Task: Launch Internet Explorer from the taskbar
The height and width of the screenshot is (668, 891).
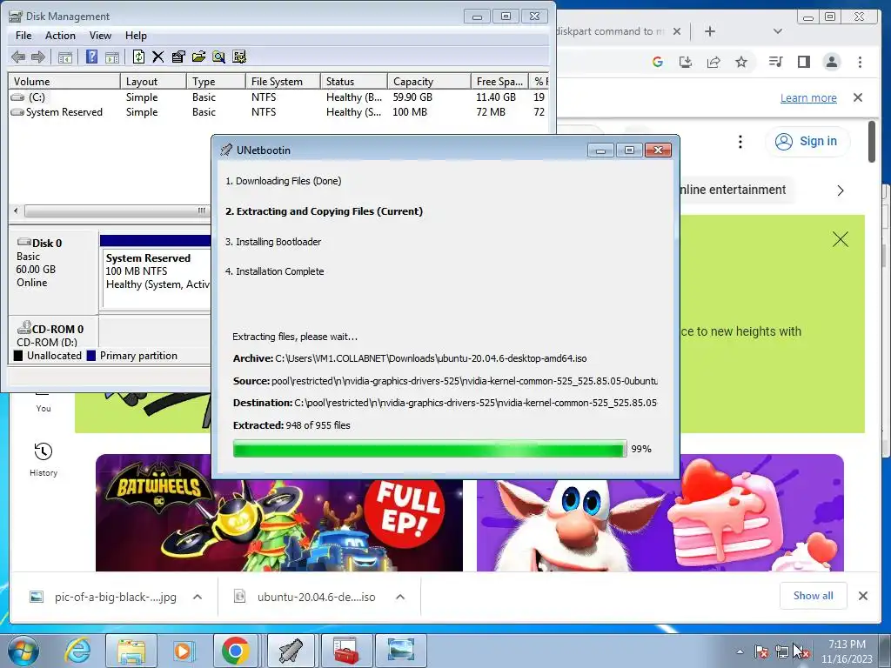Action: click(x=77, y=651)
